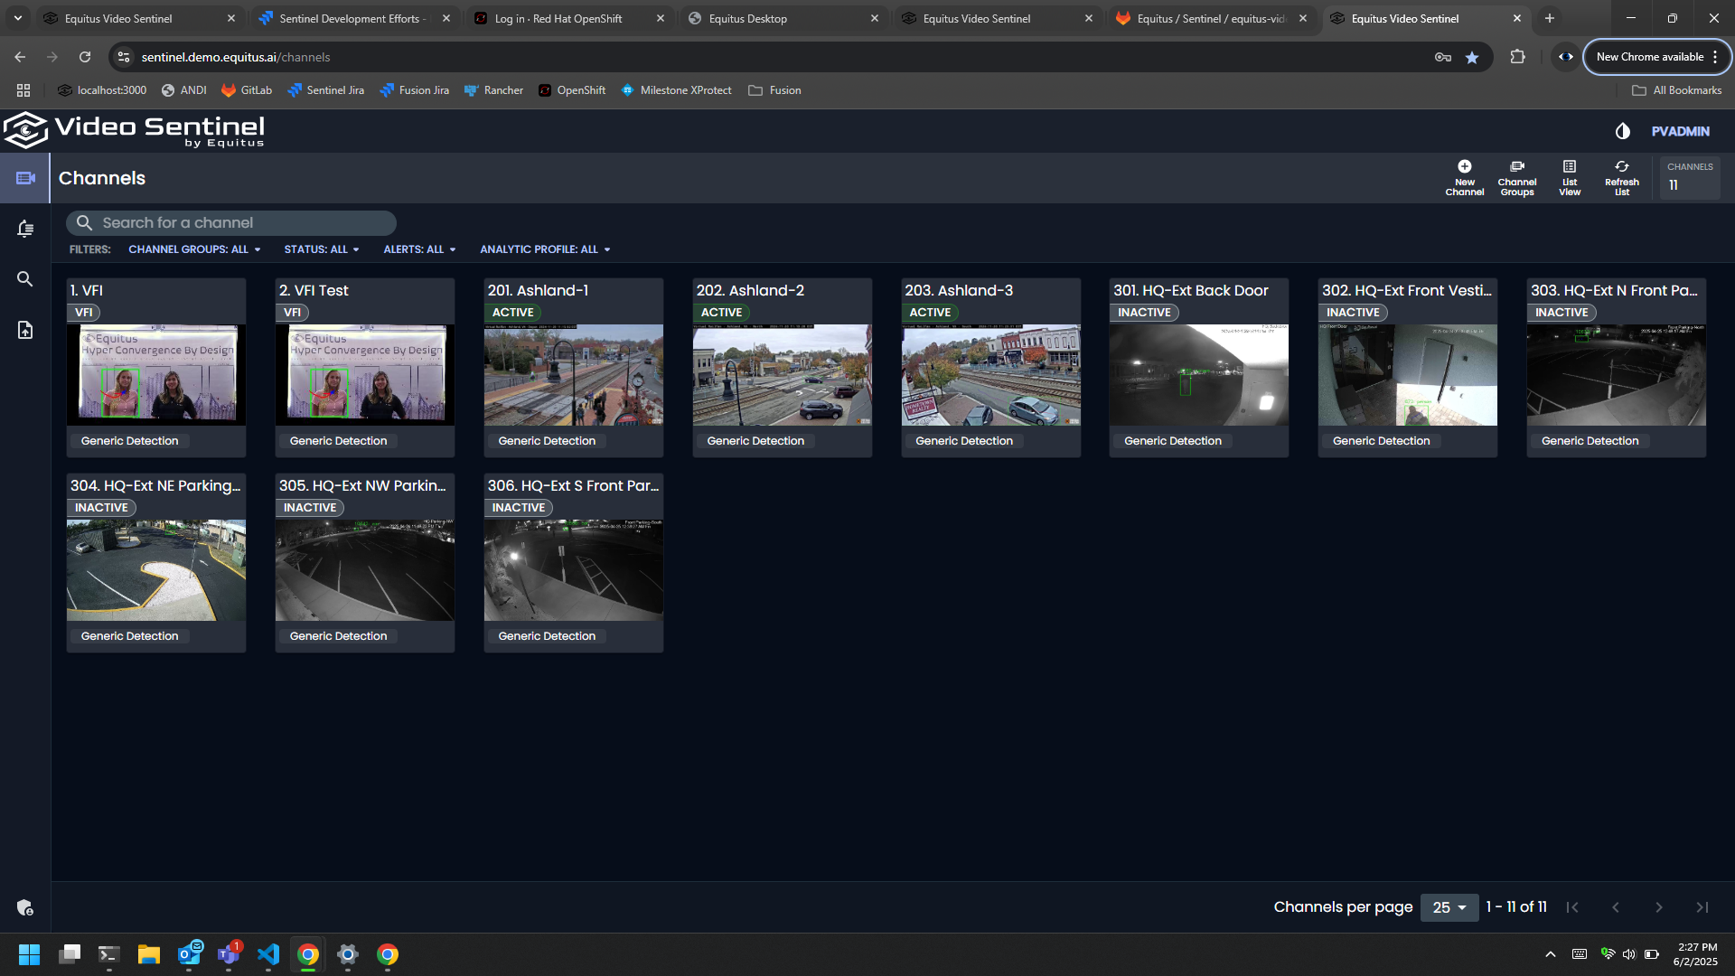Expand the Alerts filter dropdown
This screenshot has height=976, width=1735.
(x=419, y=249)
